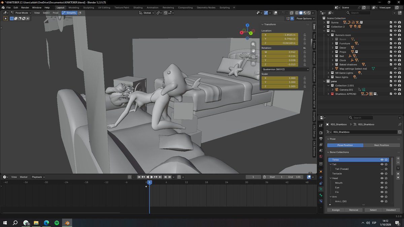Launch Microsoft Edge from the taskbar
Screen dimensions: 404x227
46,223
